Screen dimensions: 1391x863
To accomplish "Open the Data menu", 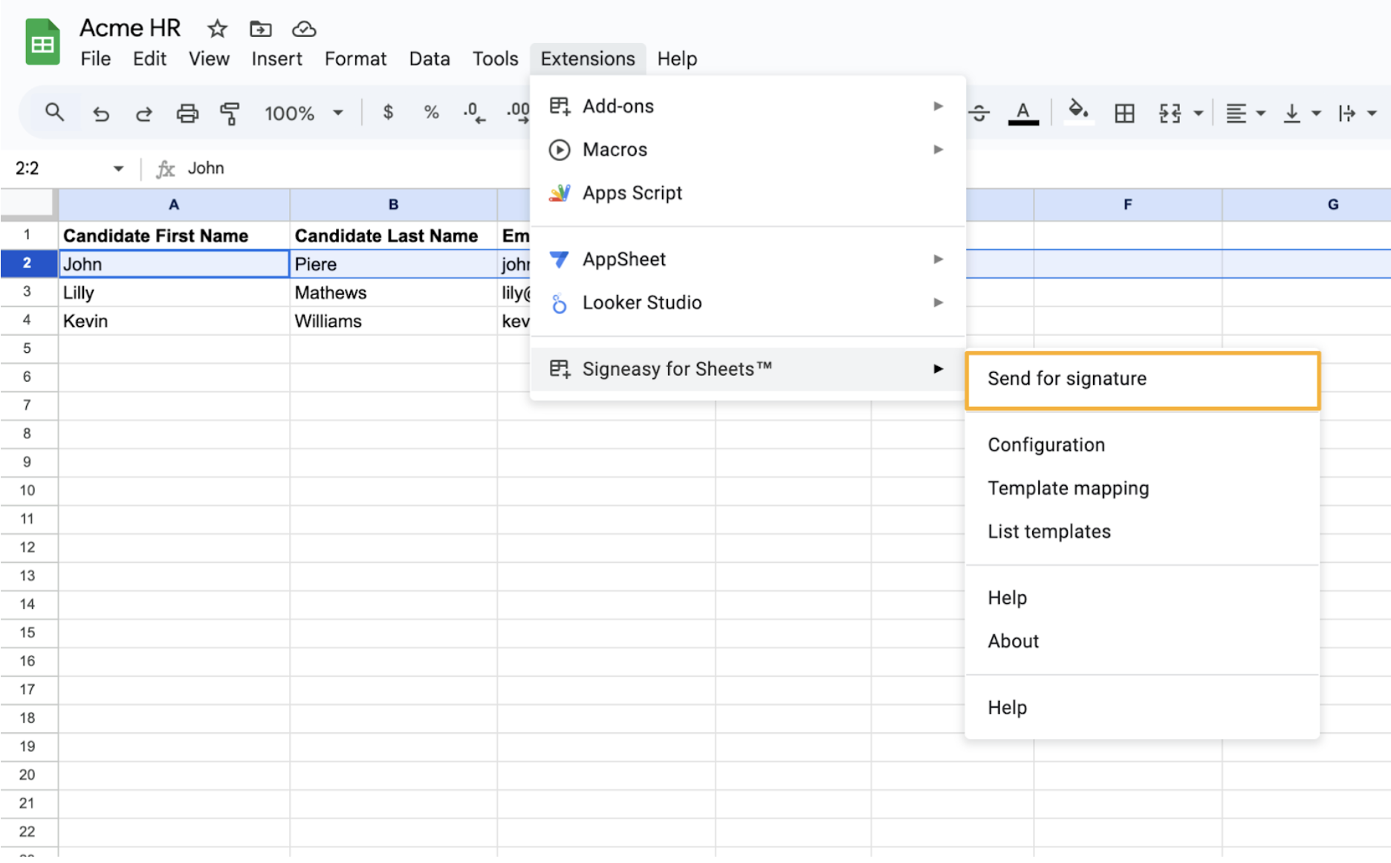I will click(429, 59).
